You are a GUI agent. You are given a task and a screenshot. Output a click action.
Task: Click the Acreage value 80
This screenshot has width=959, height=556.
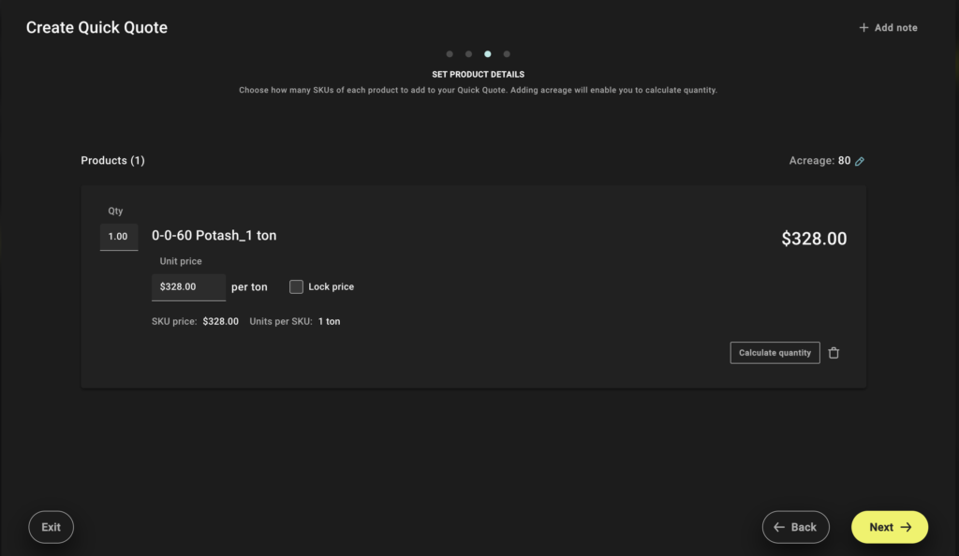pos(844,161)
